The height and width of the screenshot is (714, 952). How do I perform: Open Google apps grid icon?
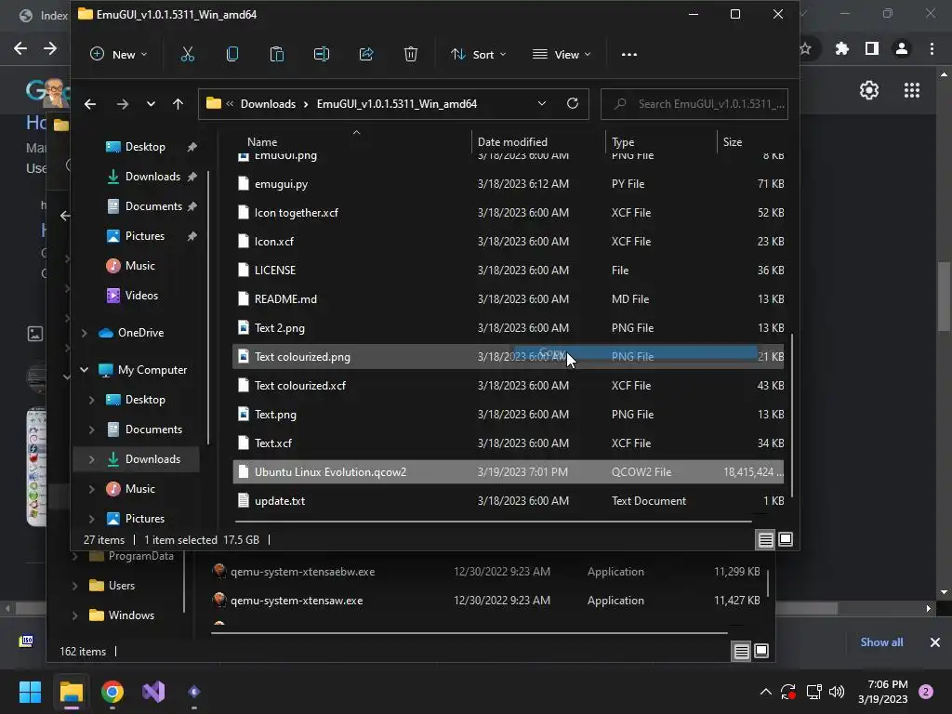[912, 90]
